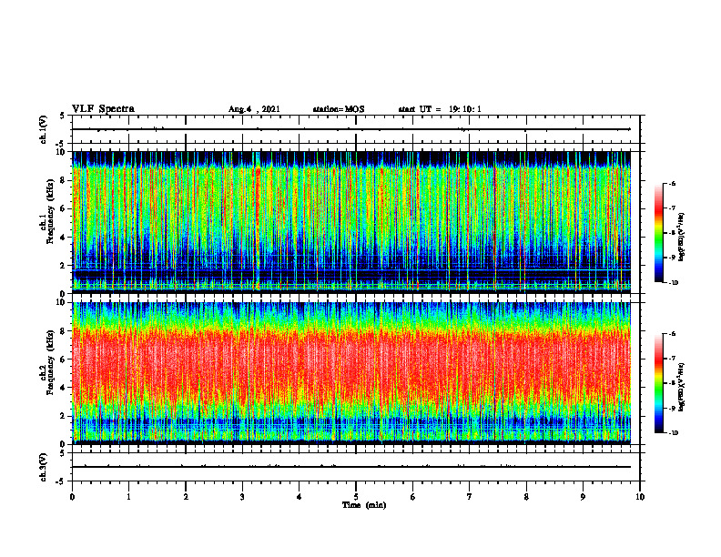Screen dimensions: 721x557
Task: Click the ch.1 voltage waveform trace
Action: coord(351,129)
